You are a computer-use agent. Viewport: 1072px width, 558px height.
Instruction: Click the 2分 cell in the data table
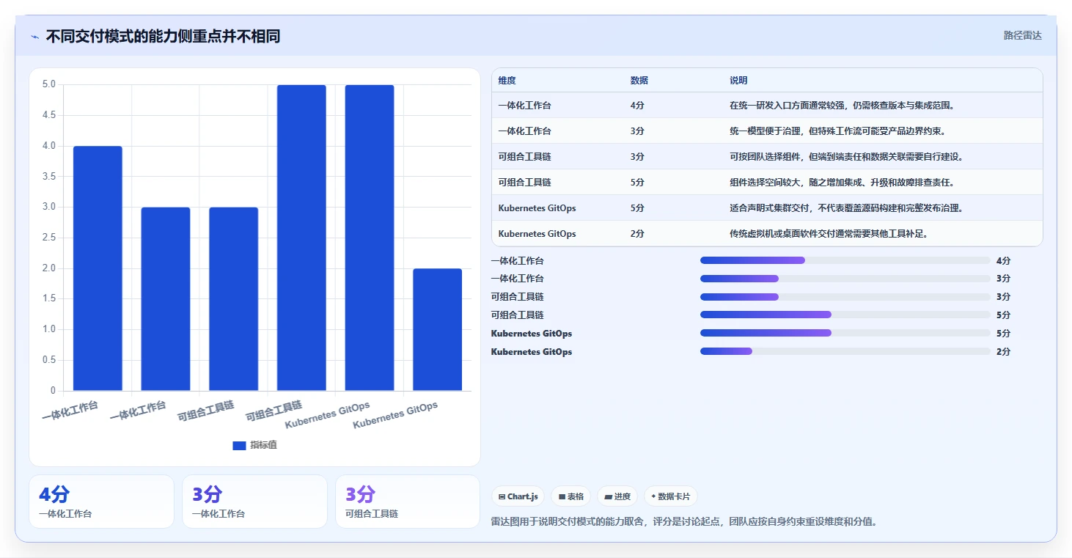pyautogui.click(x=637, y=234)
